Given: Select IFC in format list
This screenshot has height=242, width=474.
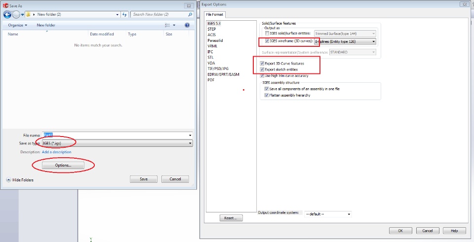Looking at the screenshot, I should coord(210,52).
